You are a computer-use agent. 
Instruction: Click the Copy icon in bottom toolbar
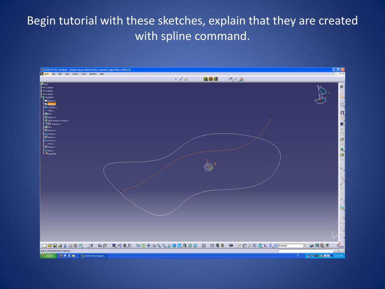click(x=70, y=245)
